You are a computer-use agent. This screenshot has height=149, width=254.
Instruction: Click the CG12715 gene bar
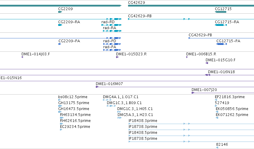click(x=221, y=12)
